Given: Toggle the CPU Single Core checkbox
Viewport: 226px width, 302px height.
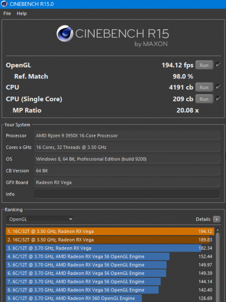Looking at the screenshot, I should click(218, 99).
